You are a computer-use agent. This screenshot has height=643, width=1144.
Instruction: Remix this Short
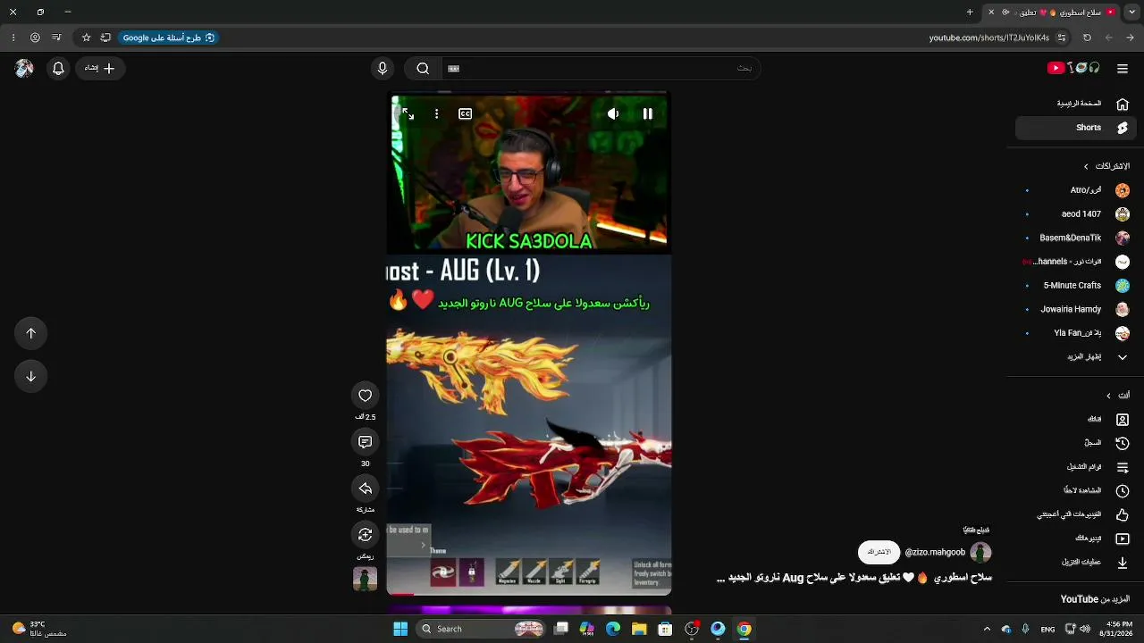click(x=366, y=535)
